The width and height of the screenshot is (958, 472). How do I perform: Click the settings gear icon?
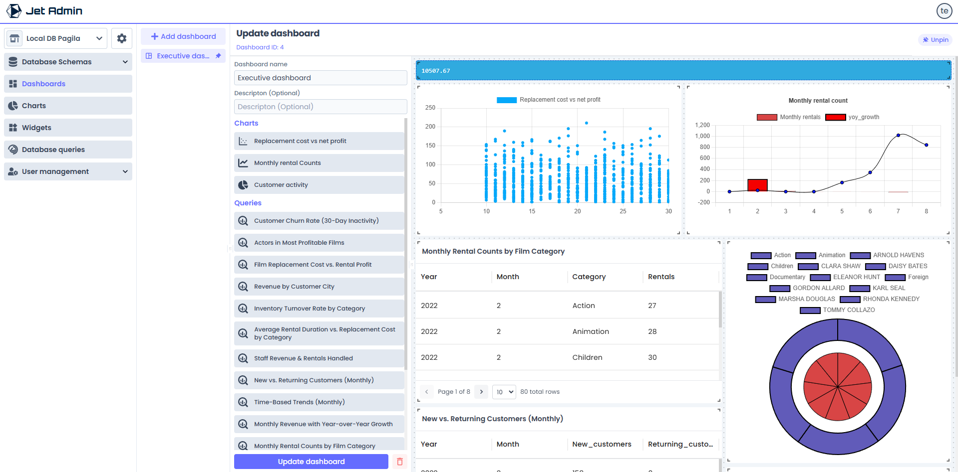click(122, 38)
